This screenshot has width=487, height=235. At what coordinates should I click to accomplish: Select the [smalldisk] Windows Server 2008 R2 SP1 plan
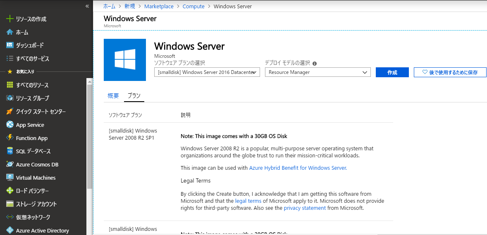click(x=133, y=134)
